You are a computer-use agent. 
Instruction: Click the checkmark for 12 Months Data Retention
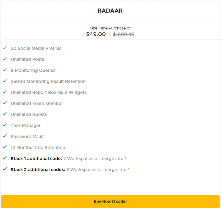tap(5, 147)
